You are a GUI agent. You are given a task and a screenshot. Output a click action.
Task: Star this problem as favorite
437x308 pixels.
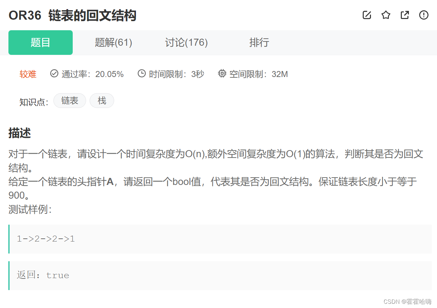click(x=386, y=15)
